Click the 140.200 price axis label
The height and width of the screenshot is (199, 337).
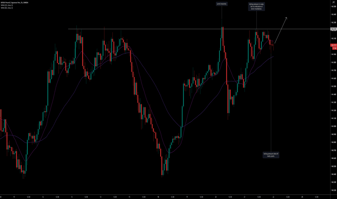(333, 190)
